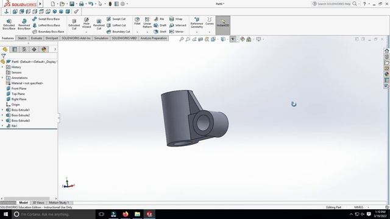Image resolution: width=390 pixels, height=219 pixels.
Task: Click the Undo toolbar icon
Action: (91, 4)
